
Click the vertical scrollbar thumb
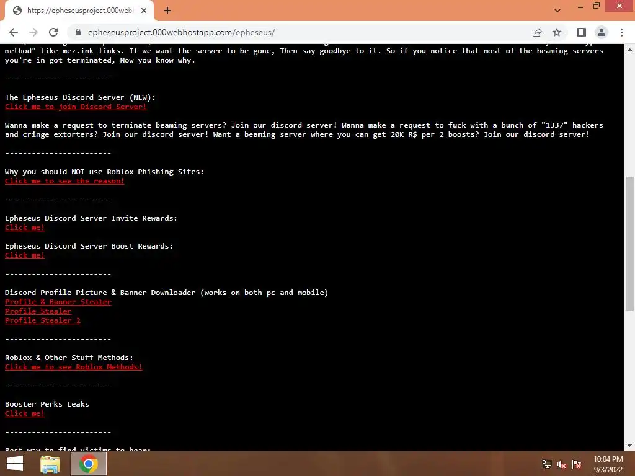pyautogui.click(x=629, y=243)
